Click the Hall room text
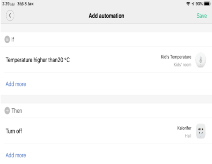This screenshot has height=164, width=212. (x=188, y=135)
